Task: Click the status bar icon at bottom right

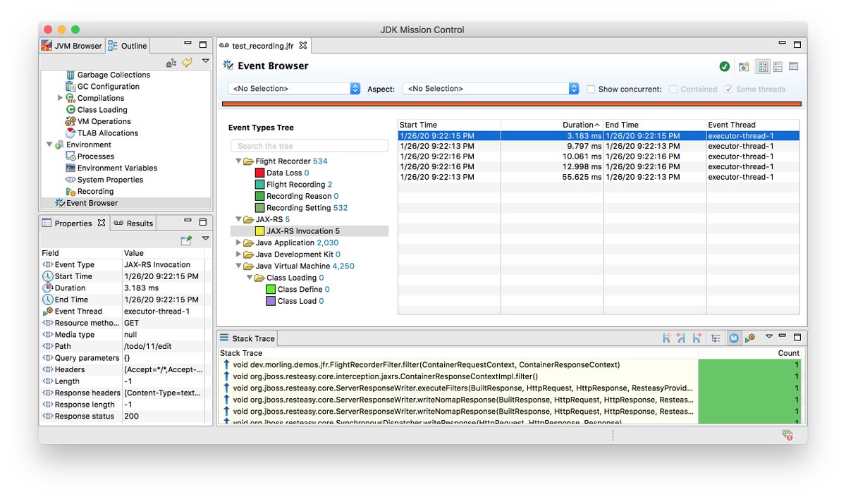Action: [x=787, y=435]
